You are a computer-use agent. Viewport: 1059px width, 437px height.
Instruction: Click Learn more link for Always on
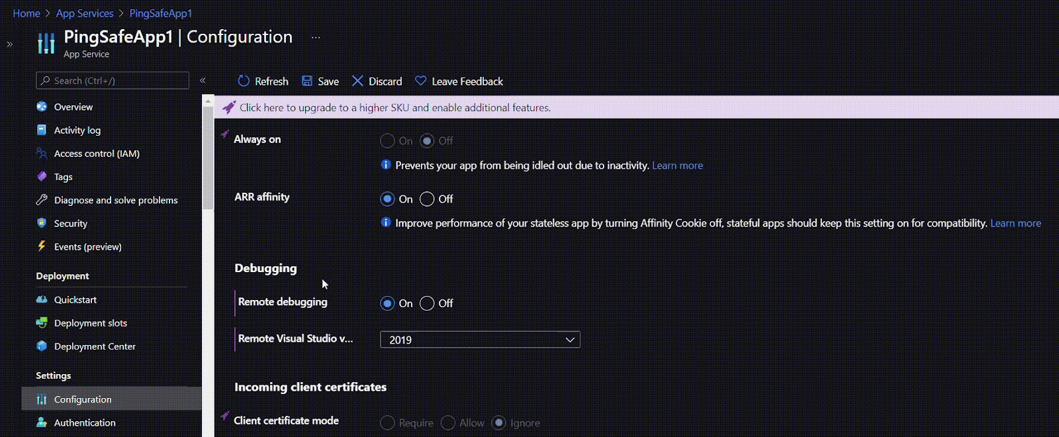pyautogui.click(x=677, y=166)
